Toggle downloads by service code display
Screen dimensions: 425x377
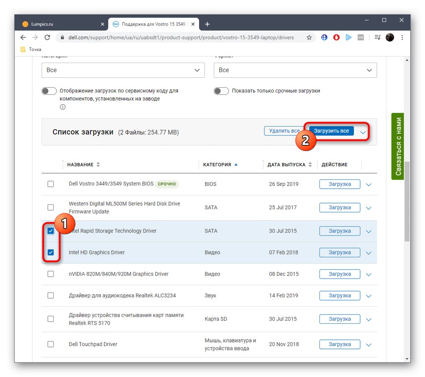tap(49, 91)
